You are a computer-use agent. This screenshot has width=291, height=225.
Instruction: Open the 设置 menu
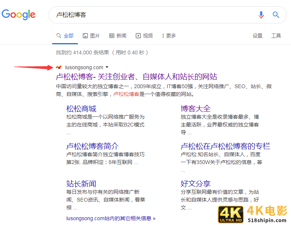pyautogui.click(x=257, y=36)
